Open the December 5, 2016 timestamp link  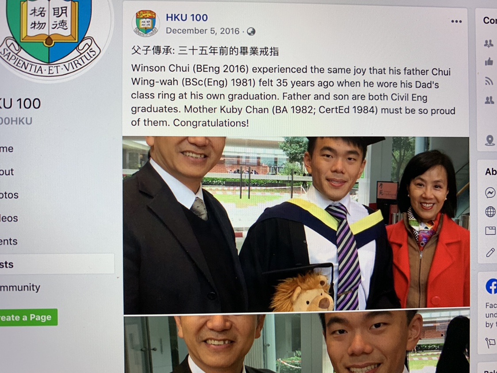click(203, 31)
